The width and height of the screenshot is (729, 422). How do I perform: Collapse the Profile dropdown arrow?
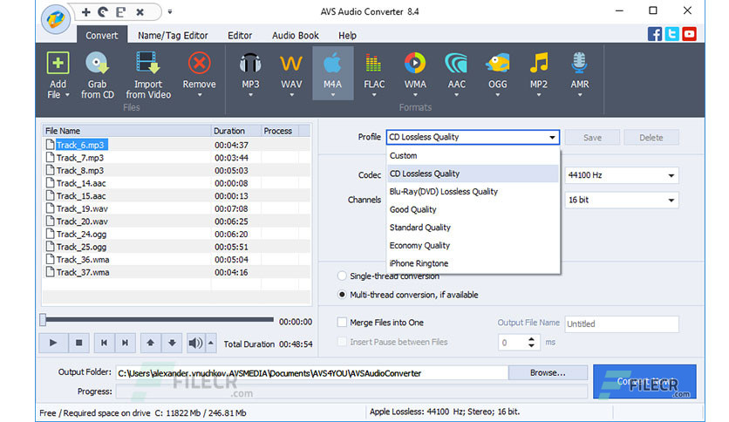pos(552,137)
